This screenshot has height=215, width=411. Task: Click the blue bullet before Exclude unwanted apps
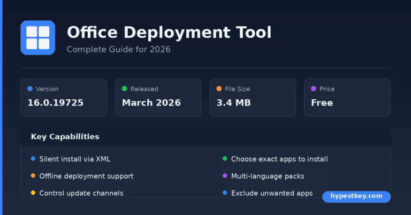pyautogui.click(x=225, y=193)
